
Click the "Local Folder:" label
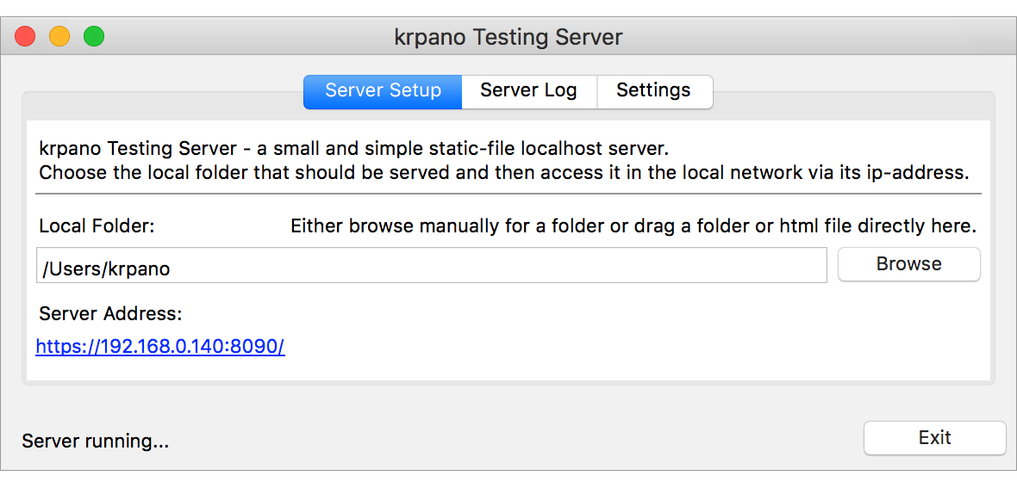coord(97,226)
